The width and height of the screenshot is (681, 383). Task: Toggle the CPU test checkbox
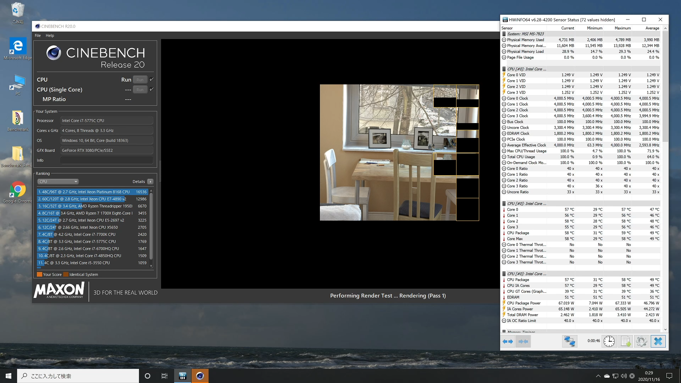(151, 79)
